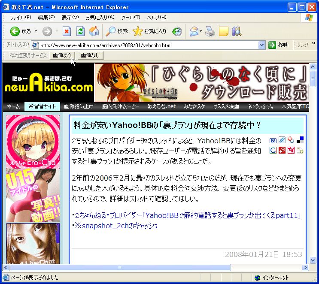
Task: Open the Forward button history dropdown arrow
Action: (x=57, y=31)
